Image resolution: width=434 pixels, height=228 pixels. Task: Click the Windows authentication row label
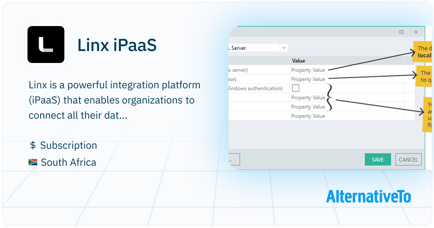point(256,88)
